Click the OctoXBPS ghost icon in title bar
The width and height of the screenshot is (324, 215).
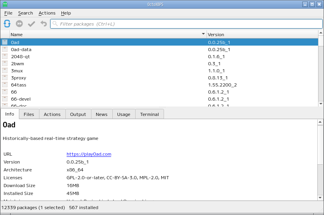tap(5, 4)
